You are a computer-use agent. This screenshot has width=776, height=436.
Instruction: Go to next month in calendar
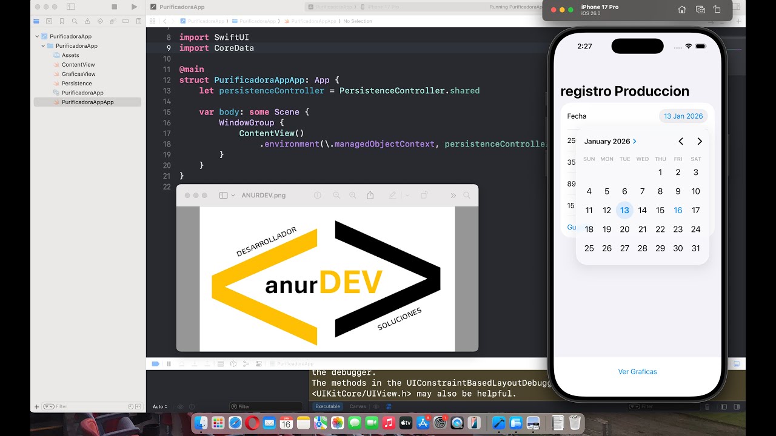[700, 141]
